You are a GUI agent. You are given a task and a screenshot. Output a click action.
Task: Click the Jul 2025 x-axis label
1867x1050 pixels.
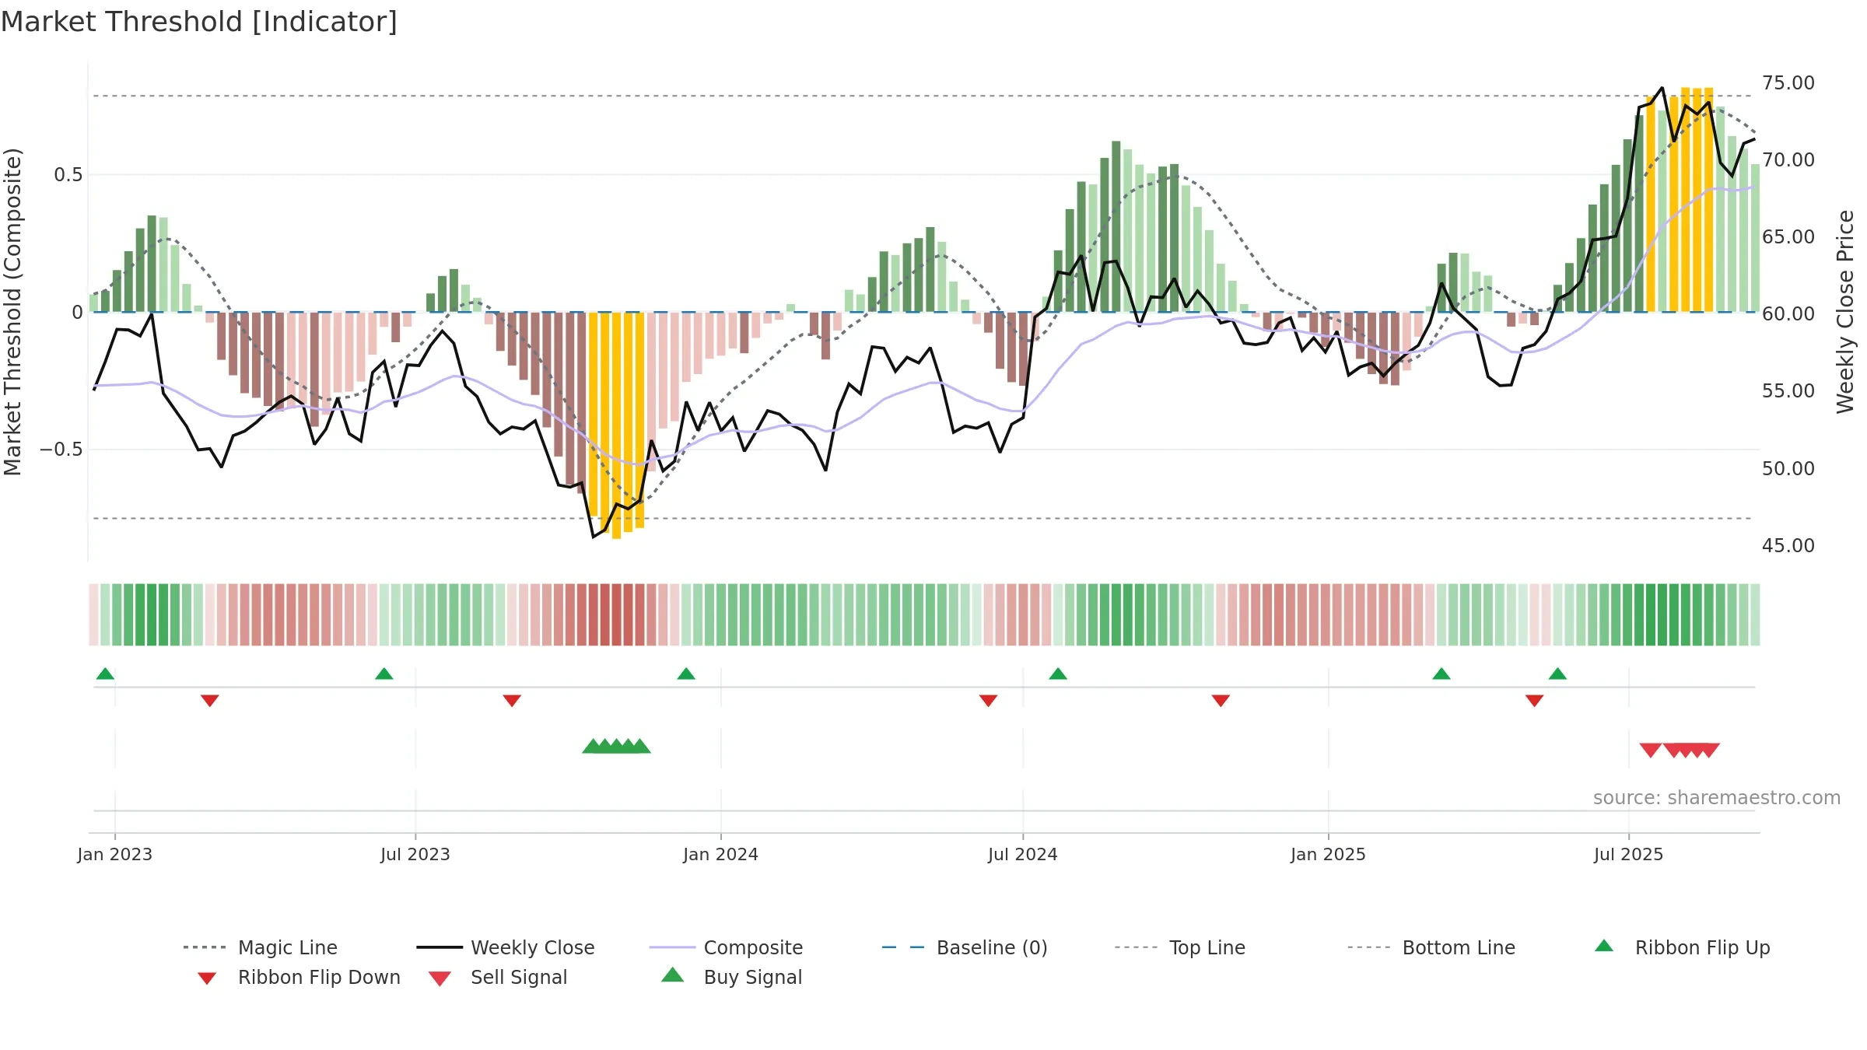pos(1628,854)
